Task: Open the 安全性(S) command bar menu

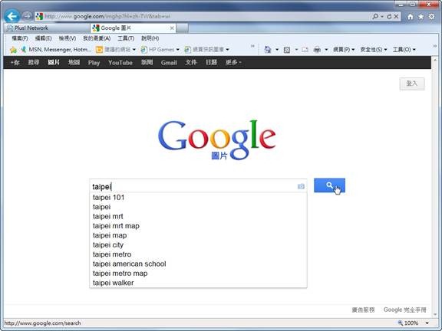Action: (x=374, y=50)
